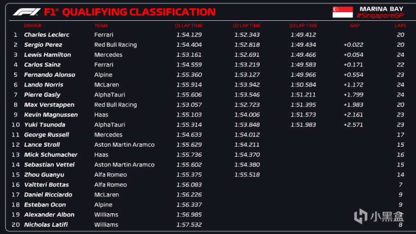Image resolution: width=416 pixels, height=234 pixels.
Task: Click Lewis Hamilton's name
Action: (47, 55)
